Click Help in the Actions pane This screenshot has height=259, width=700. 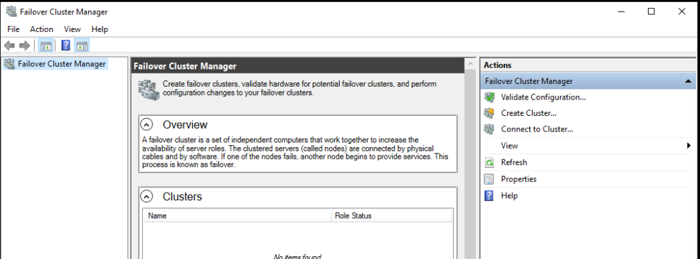(x=509, y=196)
